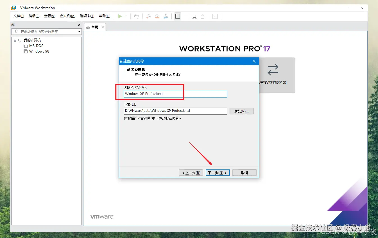378x238 pixels.
Task: Click the 虚拟机名称 text field
Action: pos(175,94)
